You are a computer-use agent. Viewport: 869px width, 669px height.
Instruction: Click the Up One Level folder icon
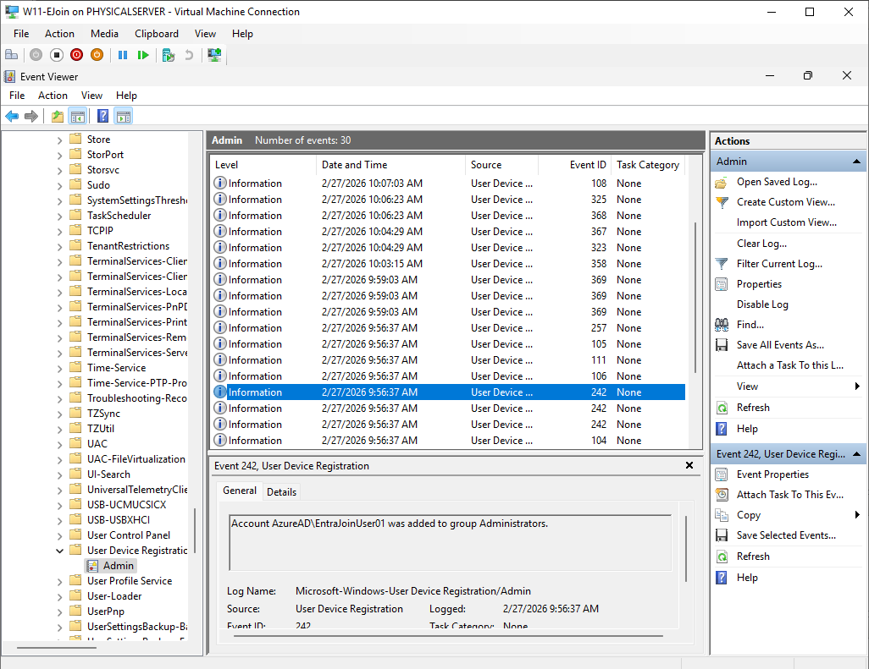tap(57, 116)
